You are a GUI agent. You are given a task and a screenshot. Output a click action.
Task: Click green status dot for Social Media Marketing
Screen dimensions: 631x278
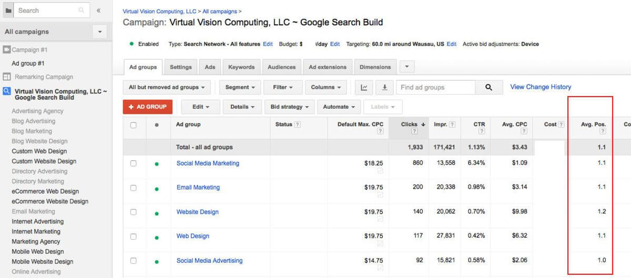(x=156, y=164)
